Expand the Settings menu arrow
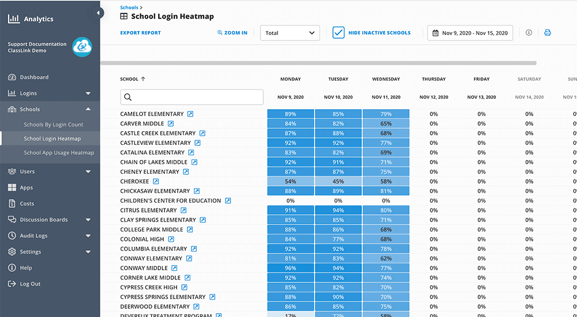This screenshot has height=317, width=577. click(x=88, y=252)
